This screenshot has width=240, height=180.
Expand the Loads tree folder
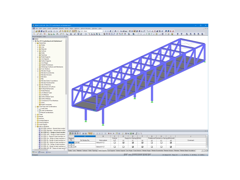[x=36, y=114]
